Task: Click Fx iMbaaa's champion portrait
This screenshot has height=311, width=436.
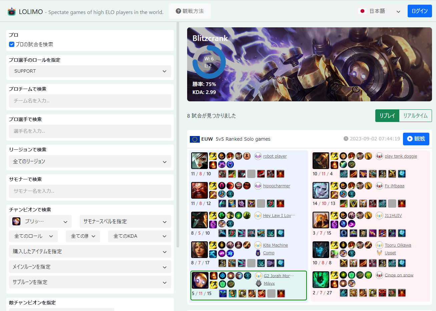Action: (x=321, y=190)
